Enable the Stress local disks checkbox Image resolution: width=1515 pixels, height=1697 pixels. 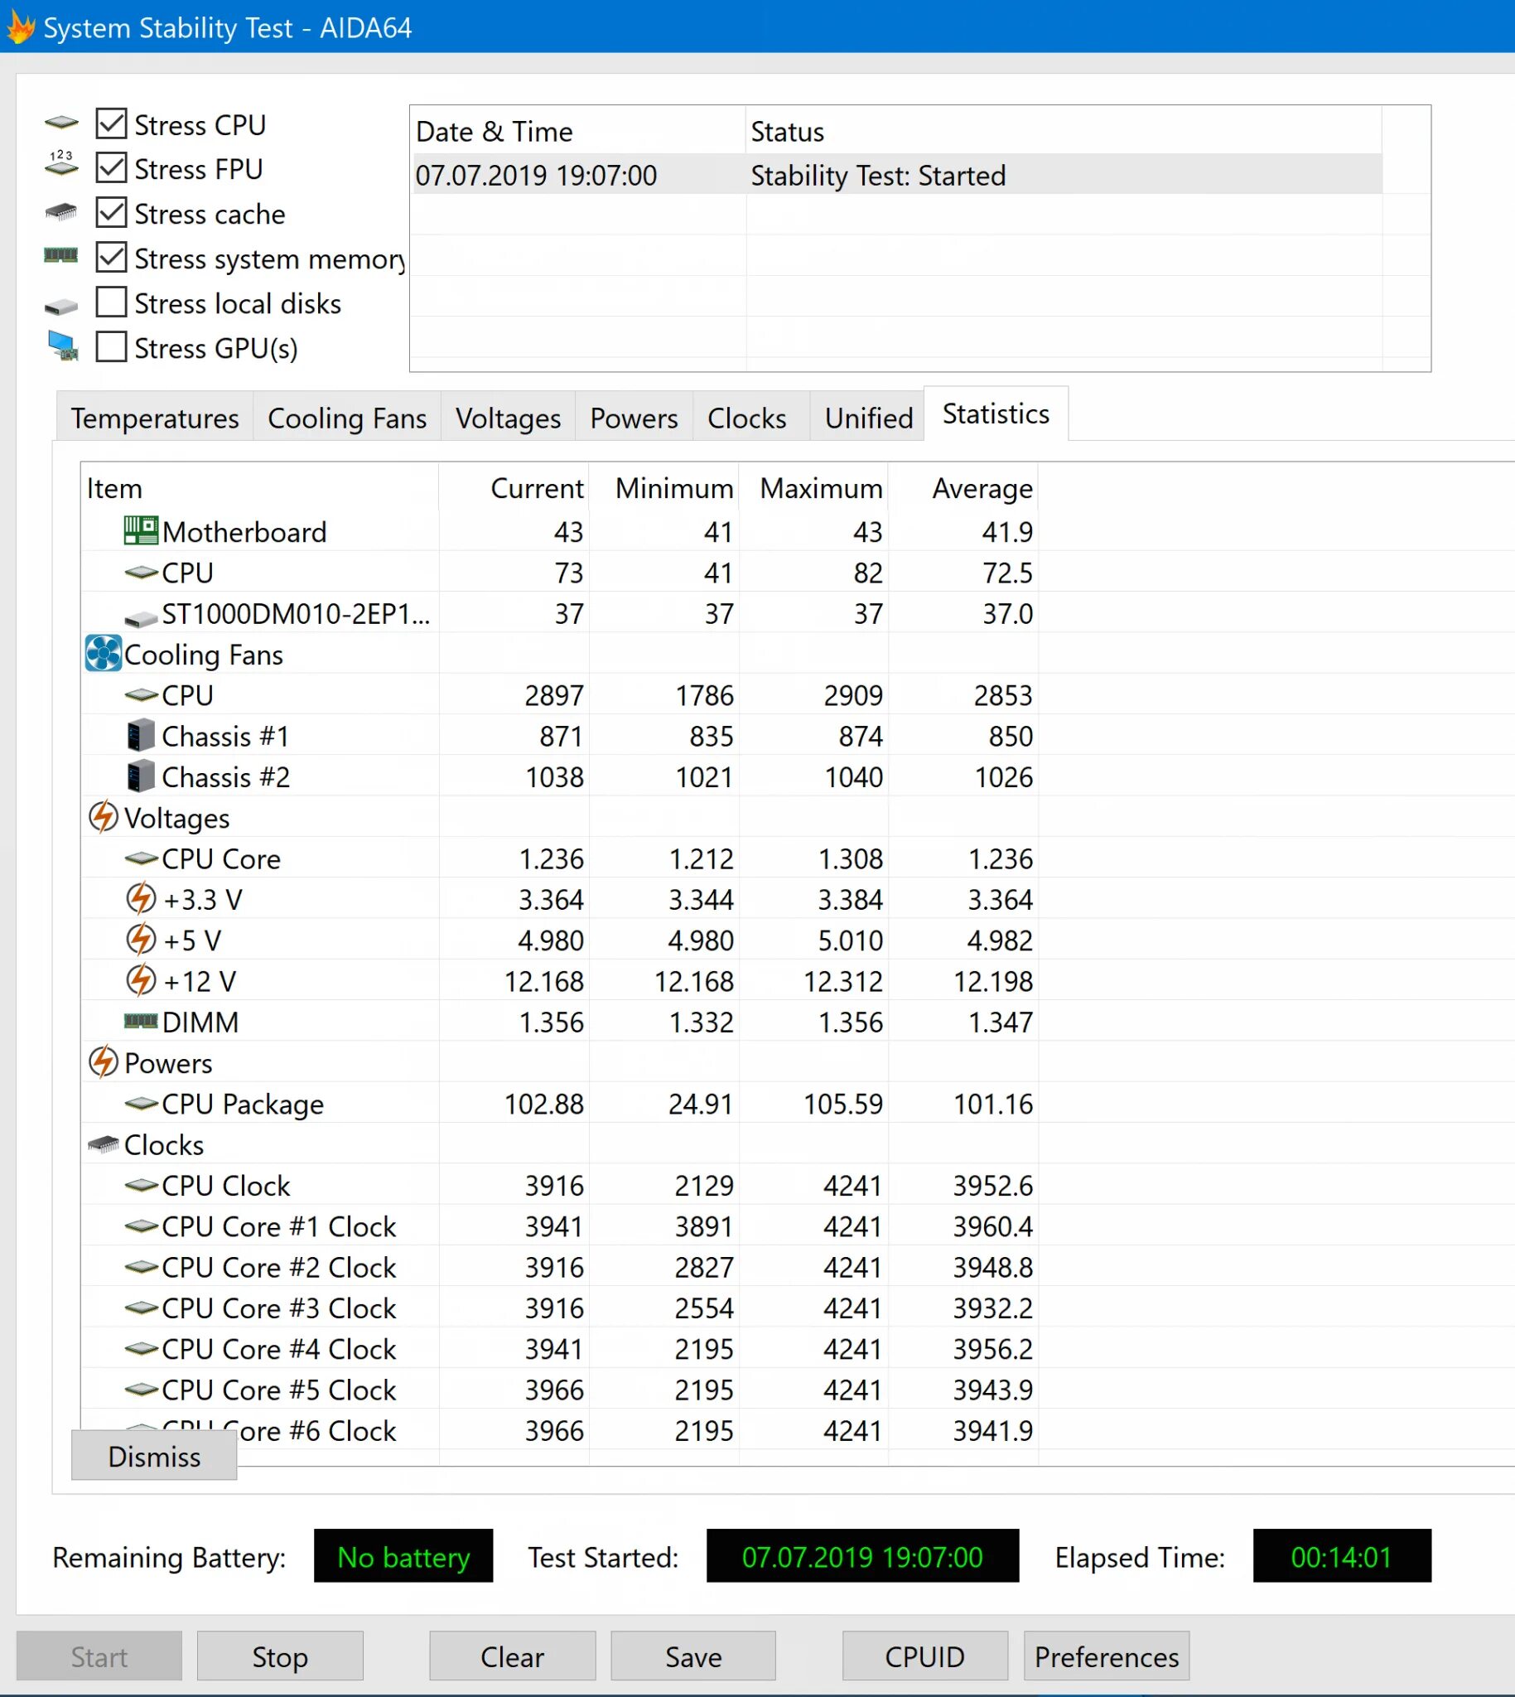[111, 302]
